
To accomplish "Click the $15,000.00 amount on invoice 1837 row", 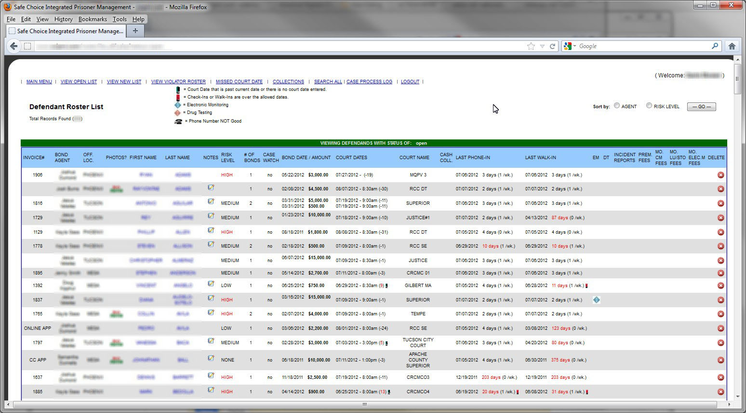I will (320, 297).
